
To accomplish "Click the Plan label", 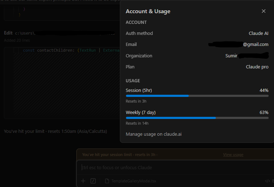I will [130, 67].
